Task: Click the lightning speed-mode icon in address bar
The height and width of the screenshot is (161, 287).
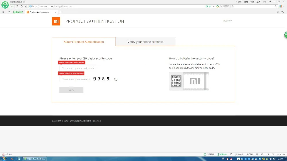Action: coord(210,6)
